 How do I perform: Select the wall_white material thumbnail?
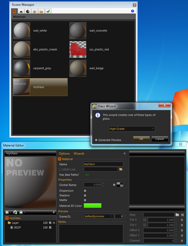click(x=22, y=31)
